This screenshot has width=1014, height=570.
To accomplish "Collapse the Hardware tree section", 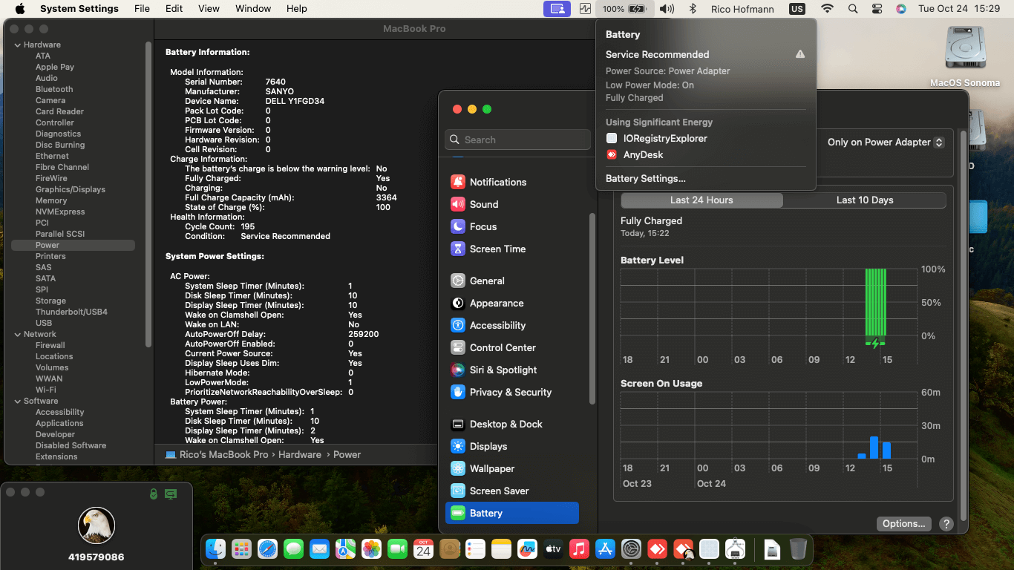I will tap(16, 45).
